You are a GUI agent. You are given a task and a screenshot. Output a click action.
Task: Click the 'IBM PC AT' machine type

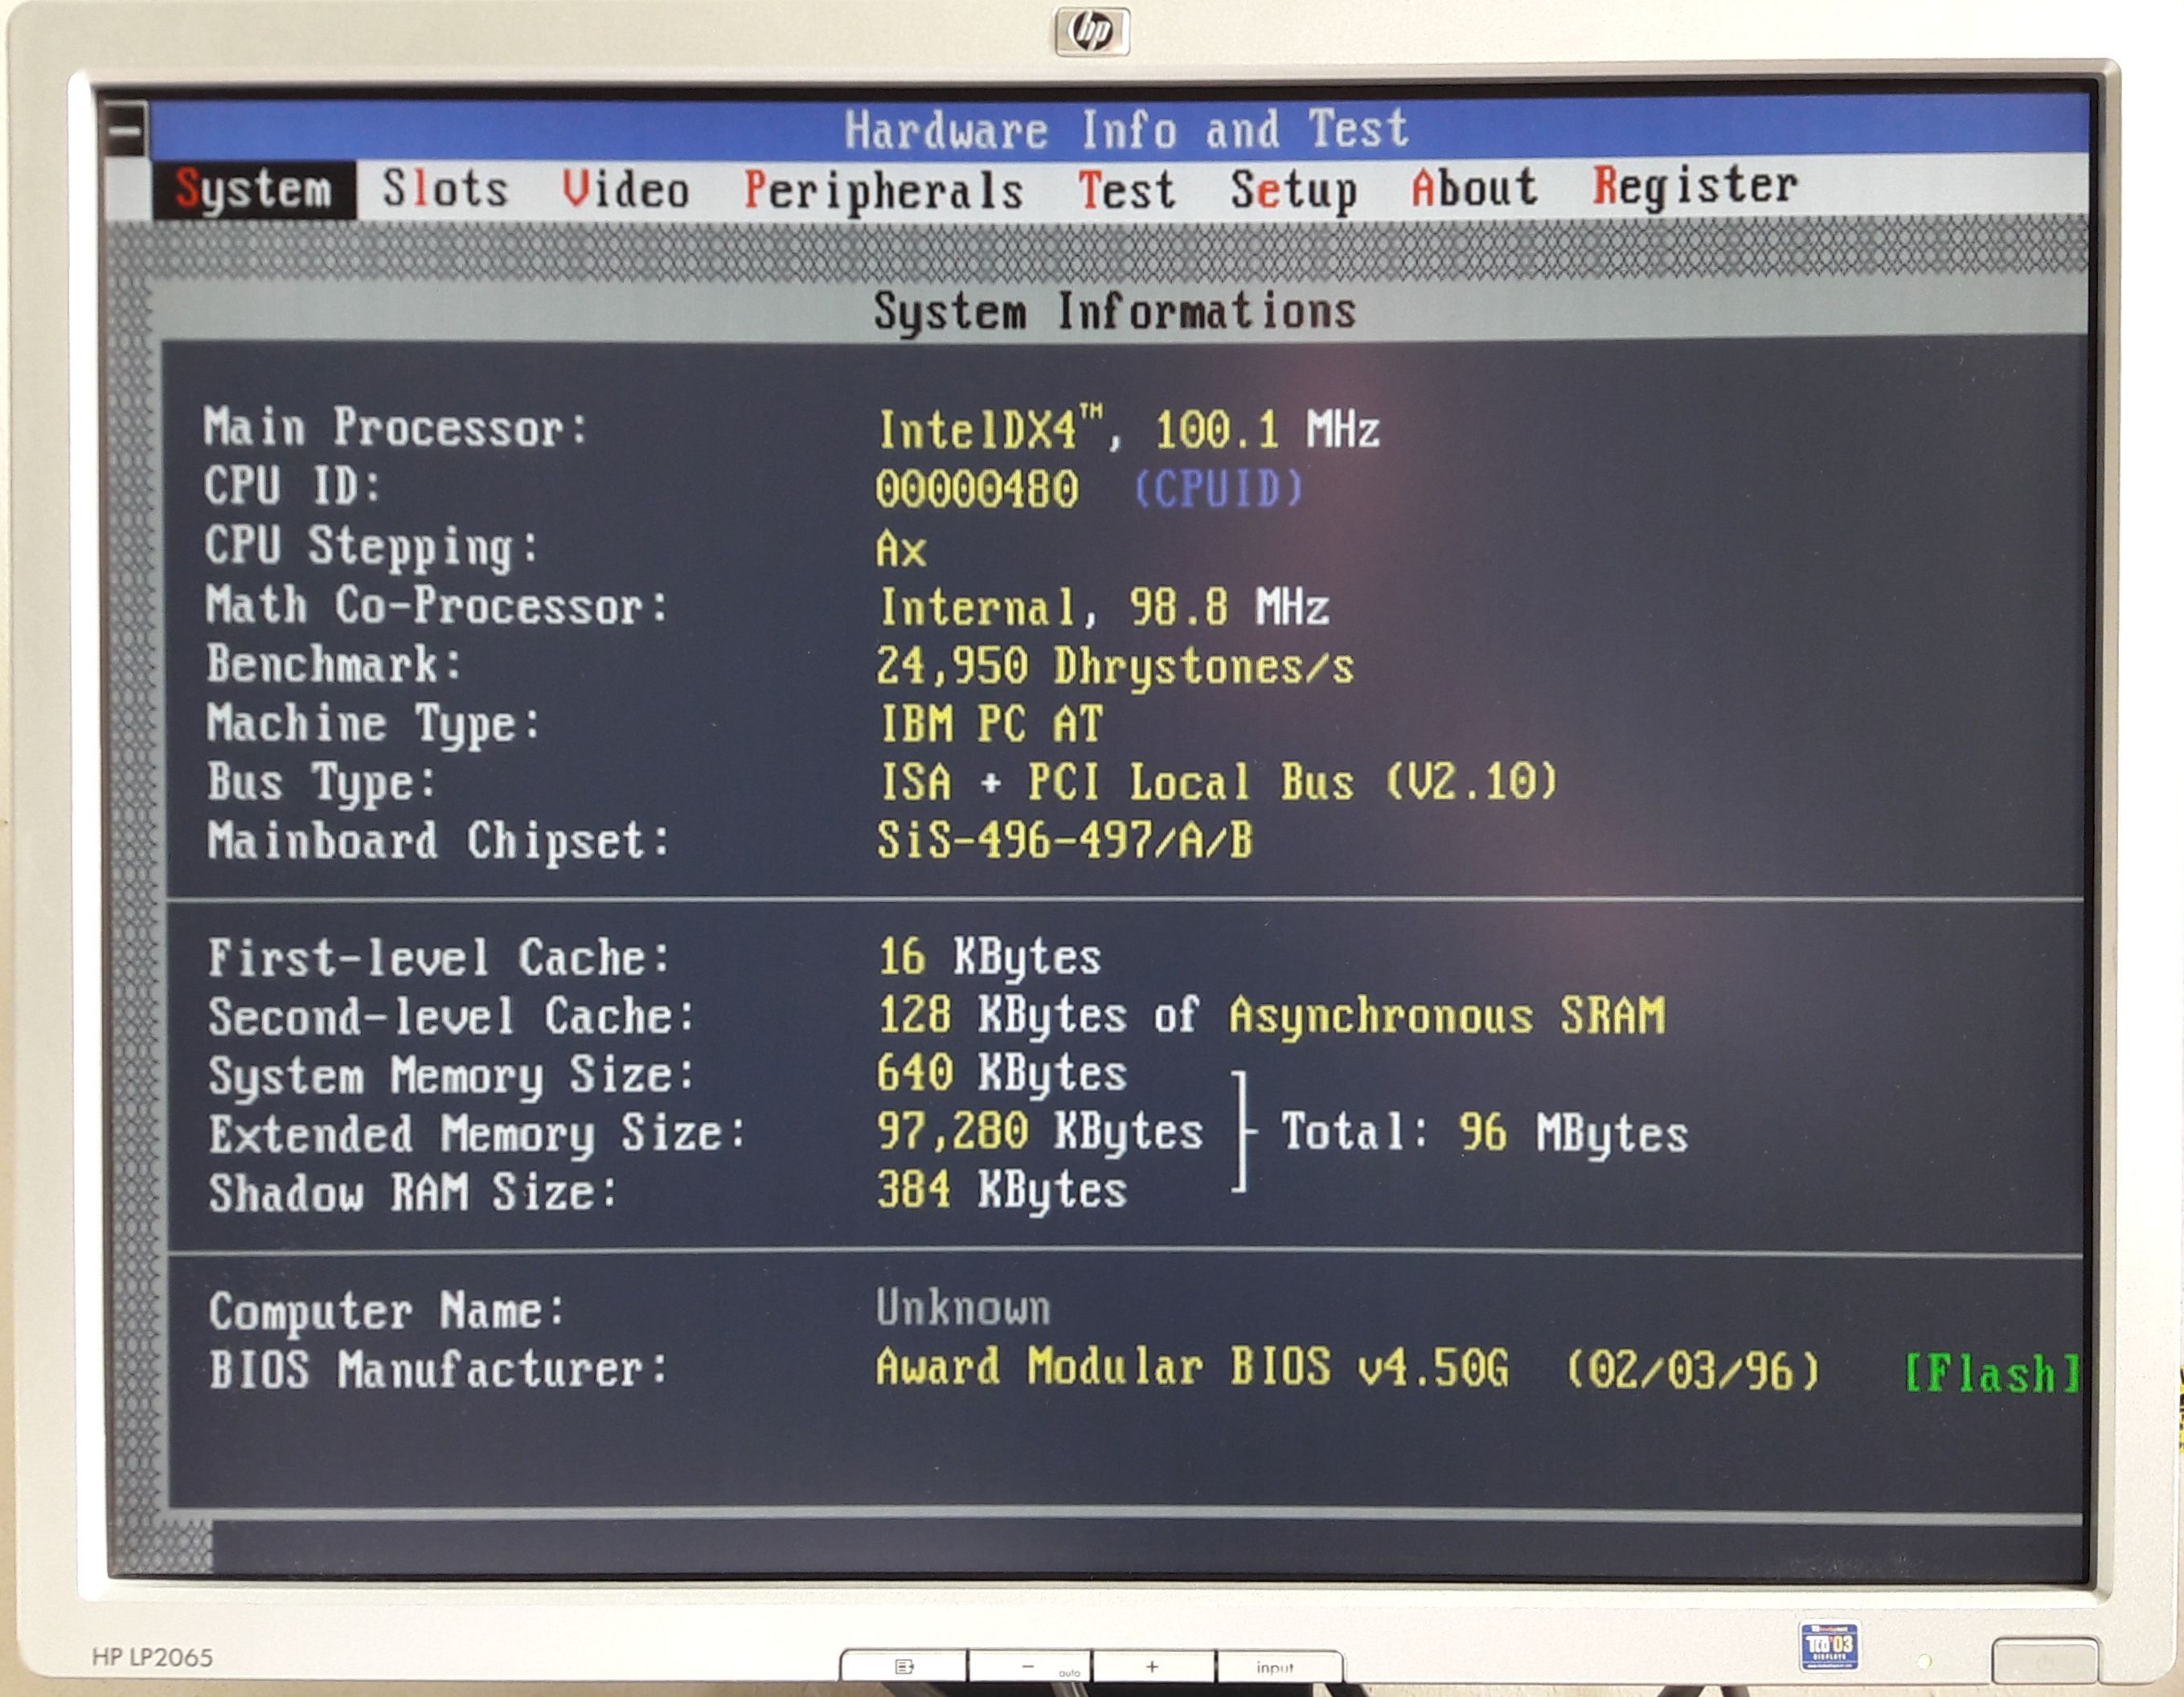(991, 724)
